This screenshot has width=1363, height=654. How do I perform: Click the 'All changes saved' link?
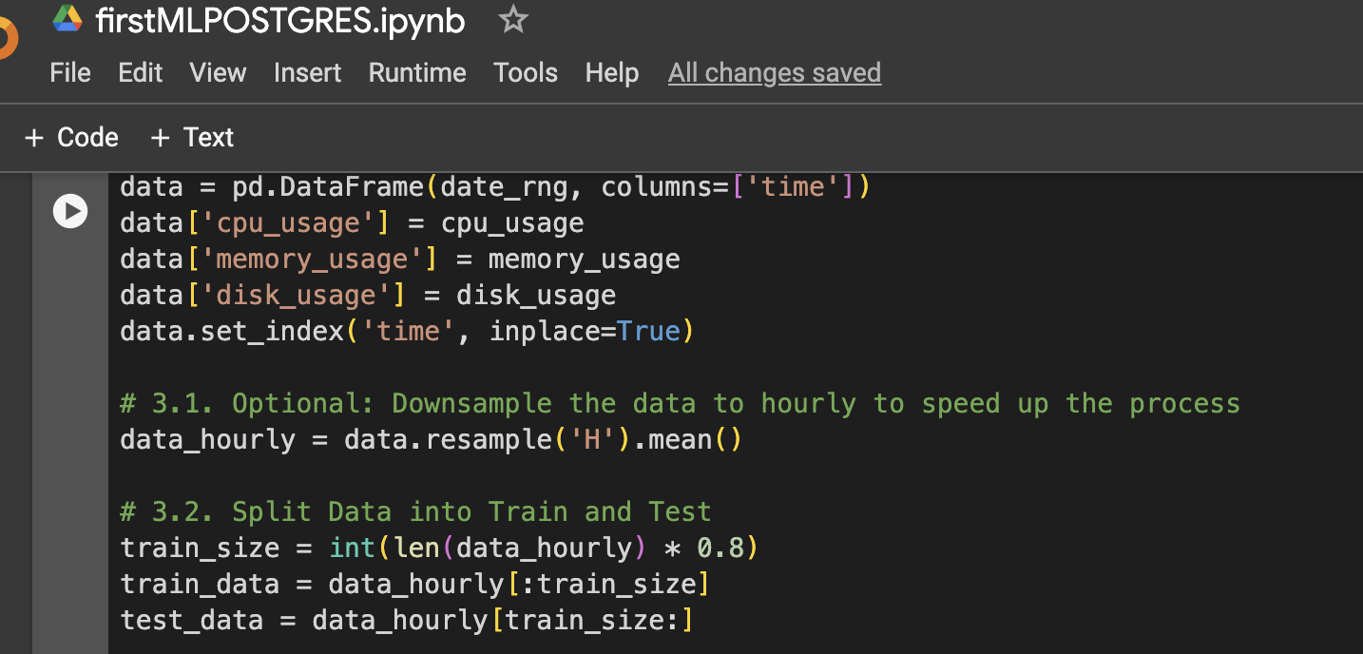click(x=774, y=72)
